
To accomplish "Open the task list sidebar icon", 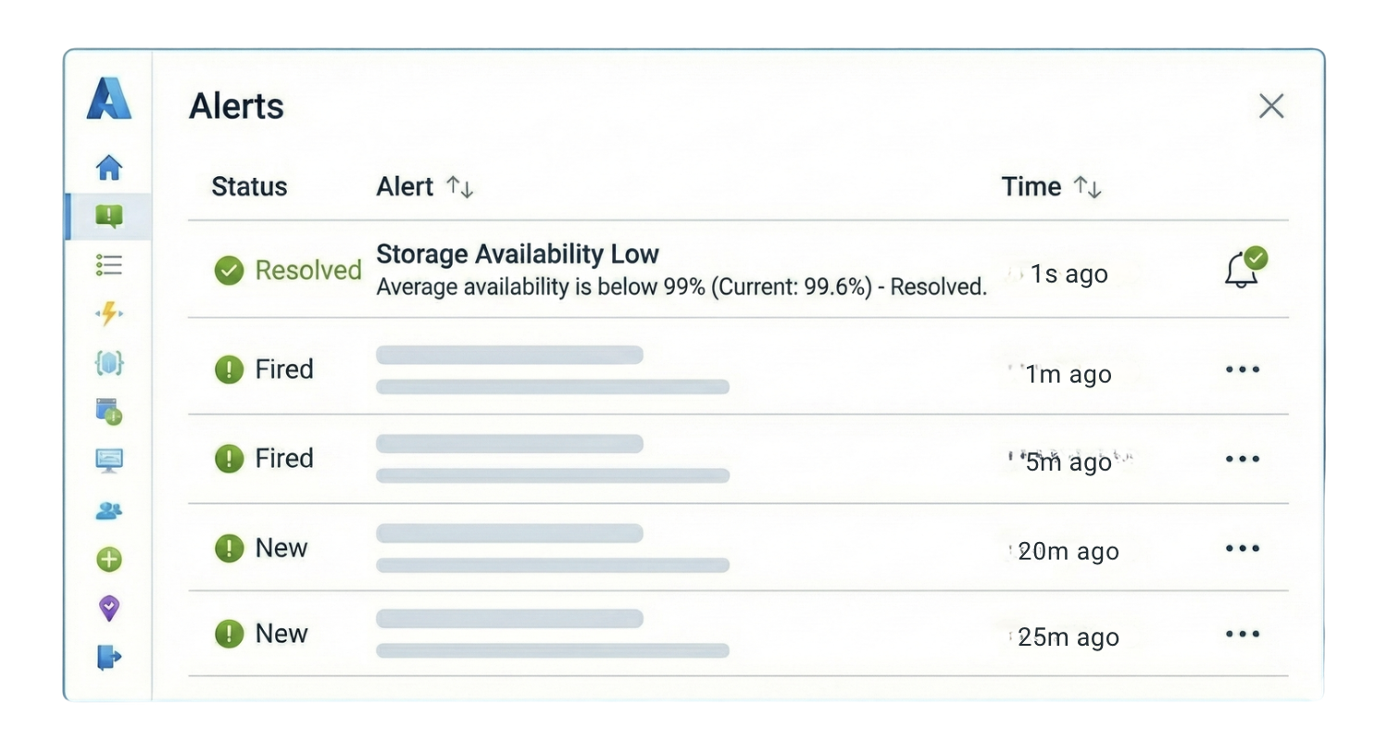I will 108,265.
